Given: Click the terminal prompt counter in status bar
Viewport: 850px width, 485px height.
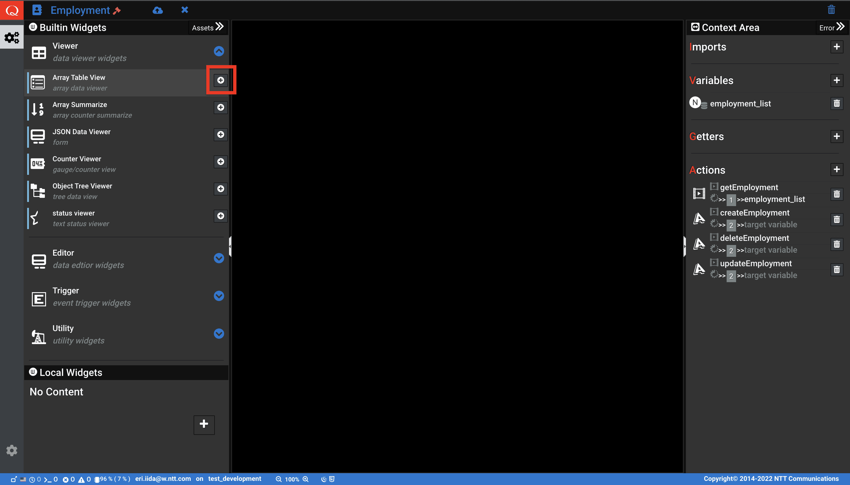Looking at the screenshot, I should [x=51, y=479].
